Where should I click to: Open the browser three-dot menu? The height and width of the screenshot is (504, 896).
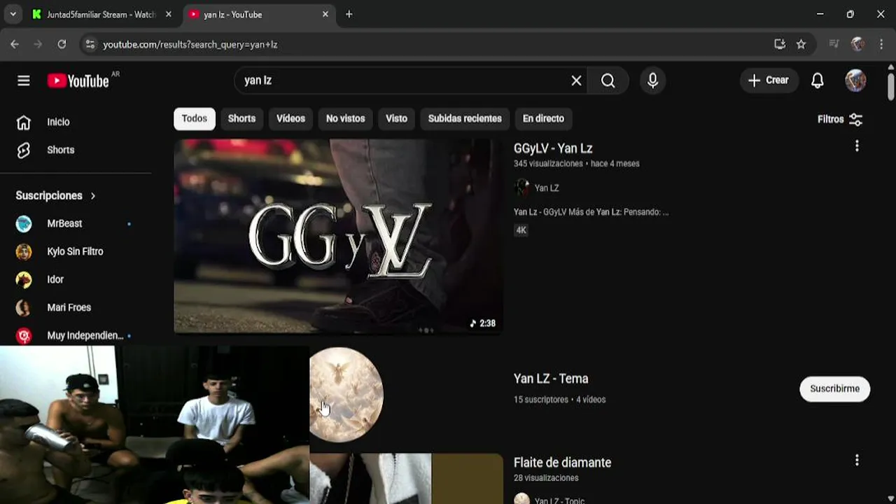coord(881,44)
